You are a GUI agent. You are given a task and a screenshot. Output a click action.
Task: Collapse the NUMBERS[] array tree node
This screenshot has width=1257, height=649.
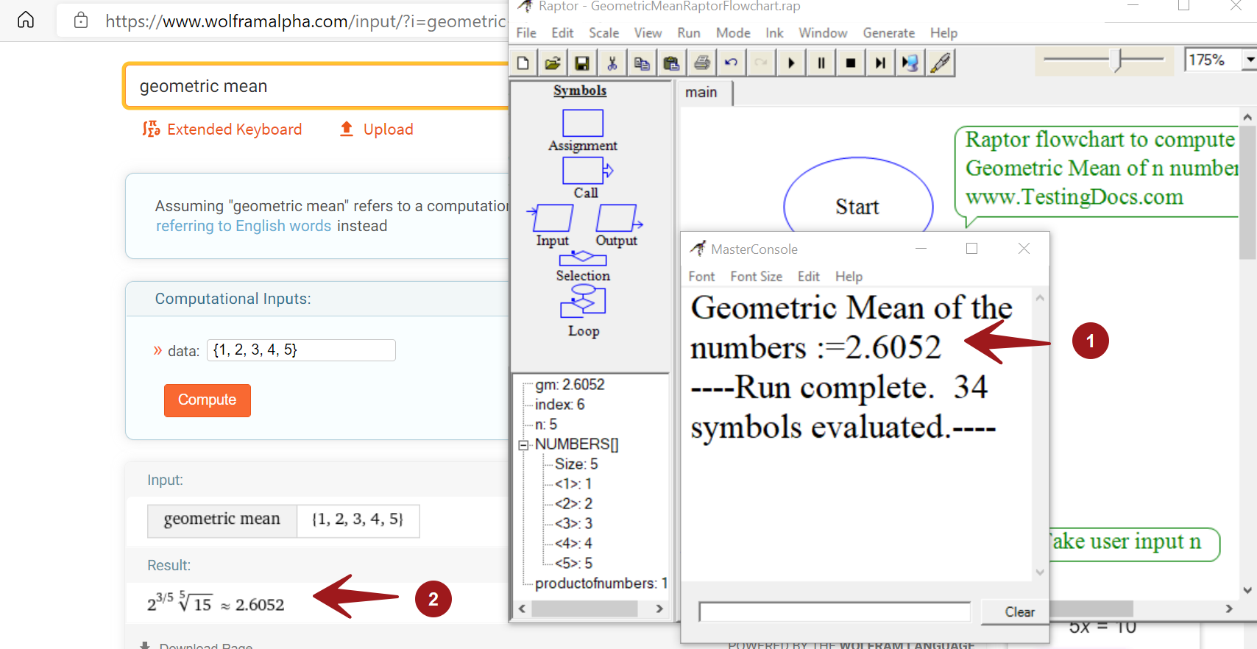point(523,444)
